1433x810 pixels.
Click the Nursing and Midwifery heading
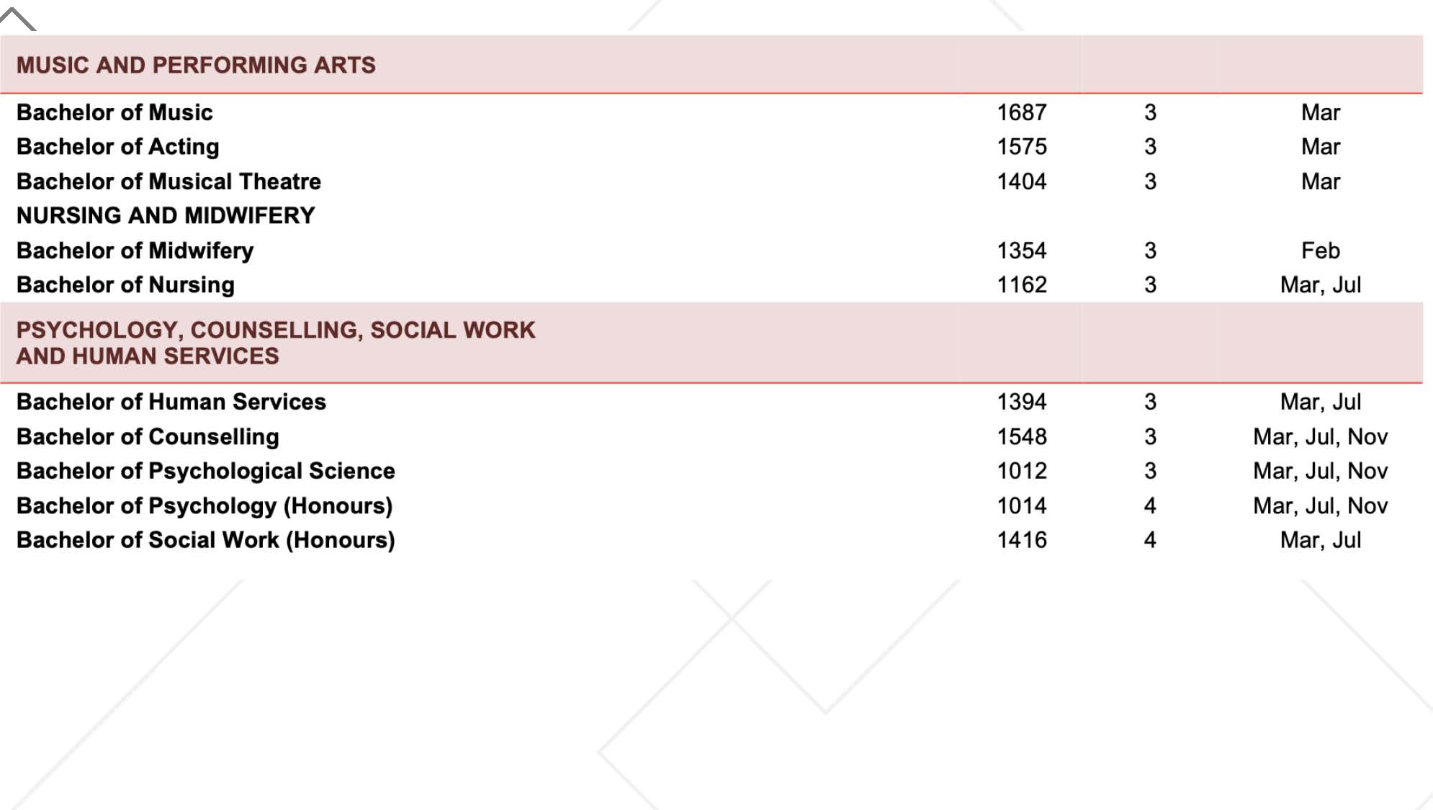pyautogui.click(x=166, y=215)
